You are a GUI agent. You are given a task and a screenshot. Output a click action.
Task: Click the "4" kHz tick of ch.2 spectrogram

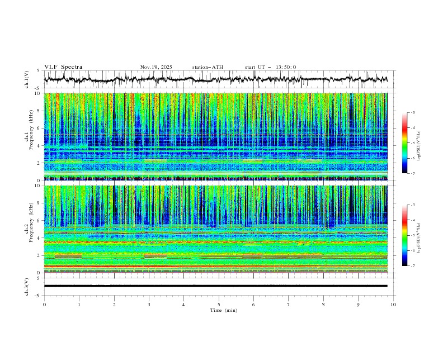(x=39, y=238)
